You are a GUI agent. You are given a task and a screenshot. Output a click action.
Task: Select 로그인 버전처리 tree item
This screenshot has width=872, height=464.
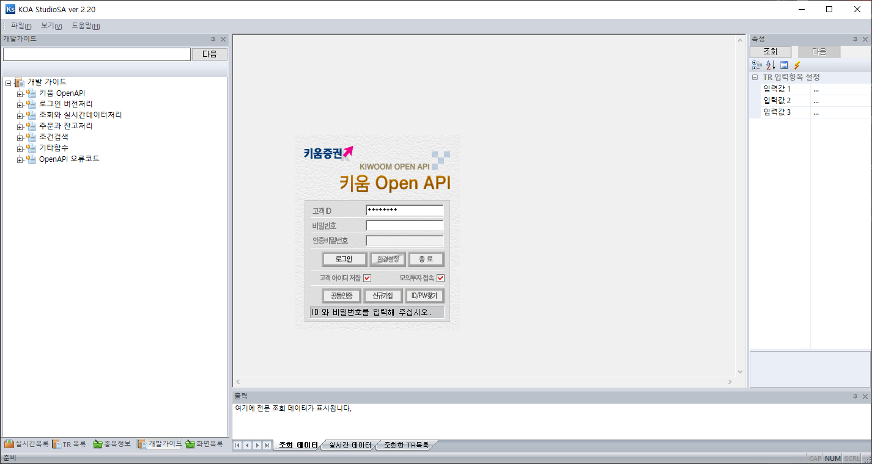[x=65, y=104]
